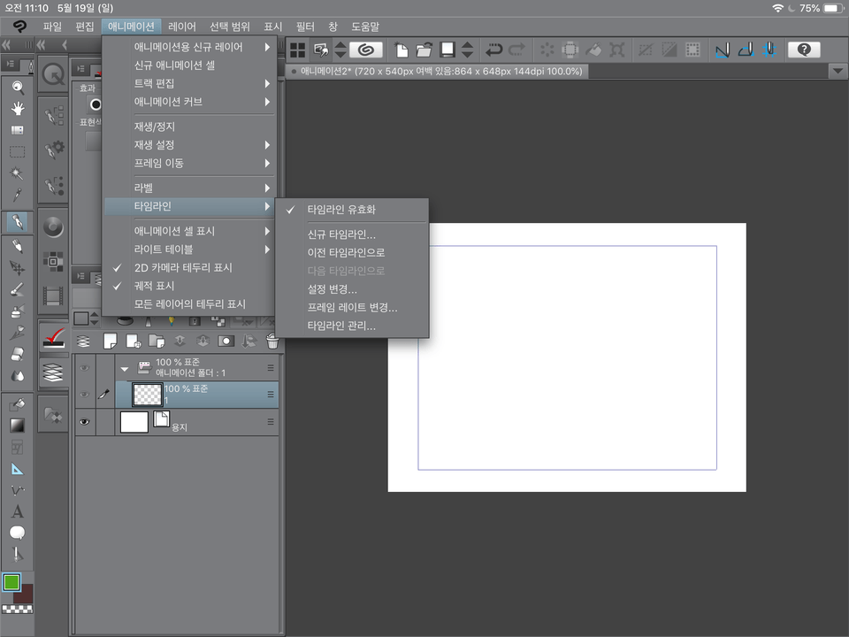Viewport: 849px width, 637px height.
Task: Click the trash icon to delete layer
Action: click(x=272, y=341)
